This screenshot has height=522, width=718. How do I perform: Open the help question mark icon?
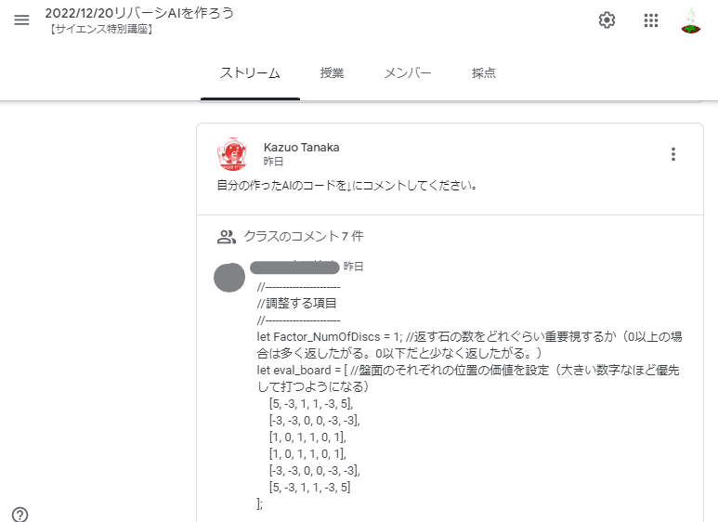pos(20,515)
